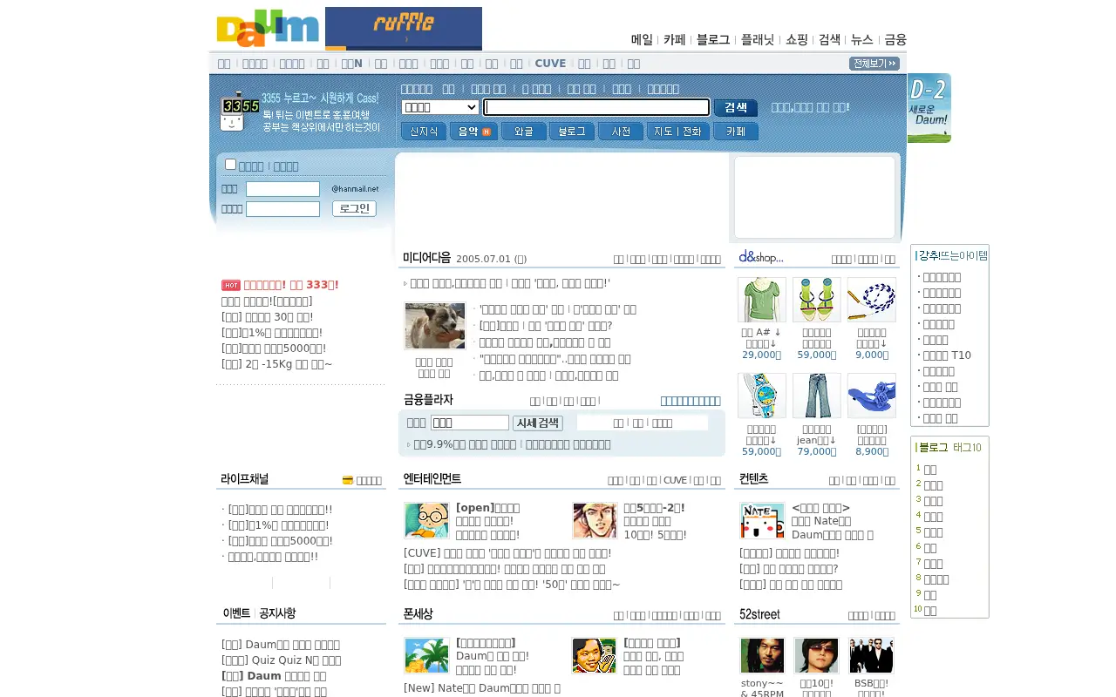Open the search category dropdown
The width and height of the screenshot is (1116, 697).
440,107
